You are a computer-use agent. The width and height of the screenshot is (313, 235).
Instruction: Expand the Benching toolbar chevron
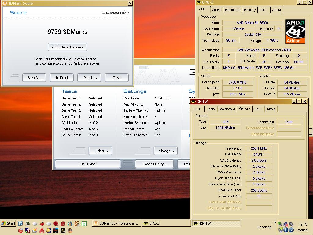tap(274, 222)
